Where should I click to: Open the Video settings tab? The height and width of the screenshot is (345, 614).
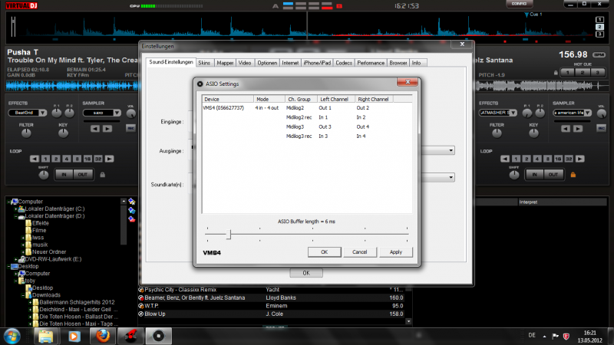click(x=245, y=63)
